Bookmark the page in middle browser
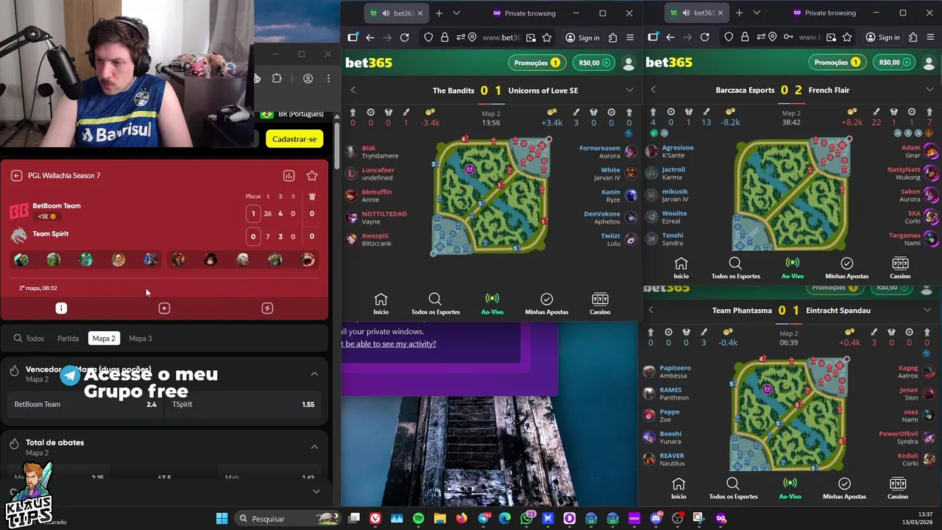Viewport: 942px width, 530px height. pyautogui.click(x=547, y=38)
